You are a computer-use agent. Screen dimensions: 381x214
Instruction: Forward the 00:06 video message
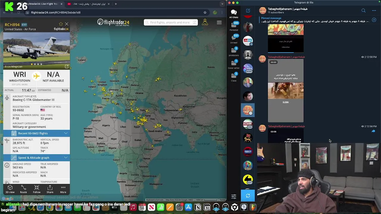point(373,131)
